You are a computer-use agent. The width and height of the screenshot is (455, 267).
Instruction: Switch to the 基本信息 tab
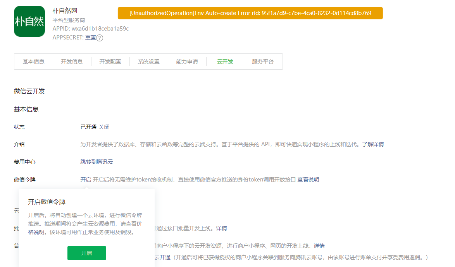click(33, 62)
